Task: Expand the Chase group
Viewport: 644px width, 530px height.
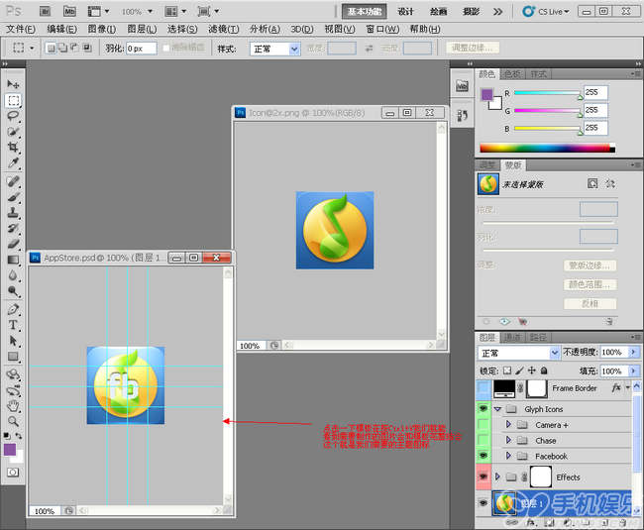Action: [508, 440]
